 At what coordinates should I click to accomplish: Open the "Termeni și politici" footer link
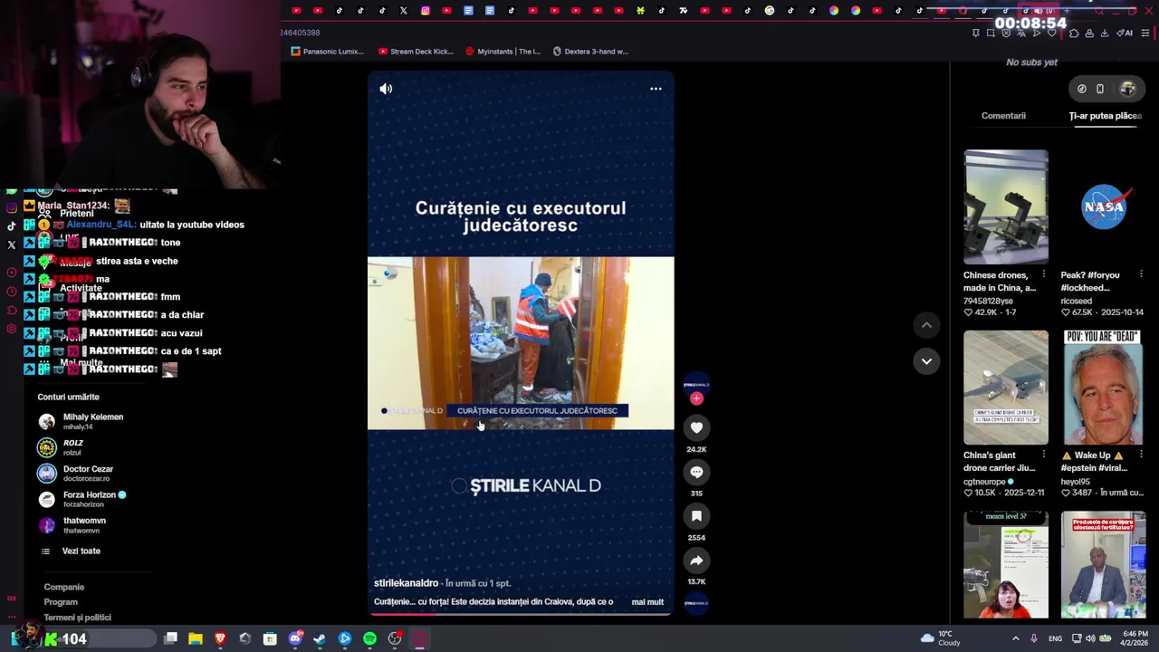[77, 618]
